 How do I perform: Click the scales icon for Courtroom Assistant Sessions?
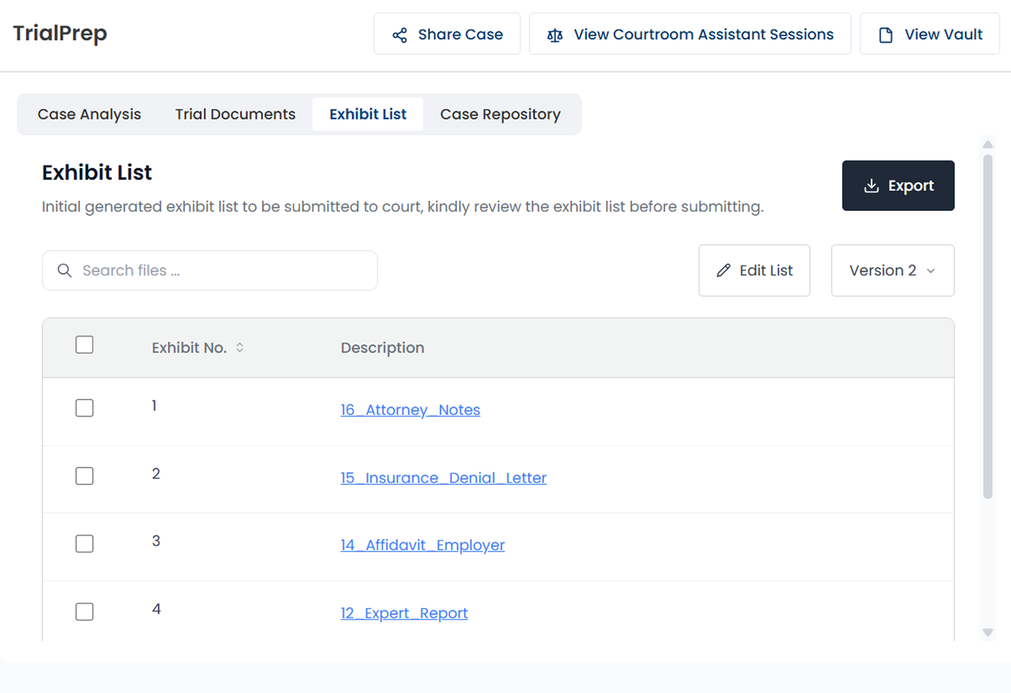[555, 35]
